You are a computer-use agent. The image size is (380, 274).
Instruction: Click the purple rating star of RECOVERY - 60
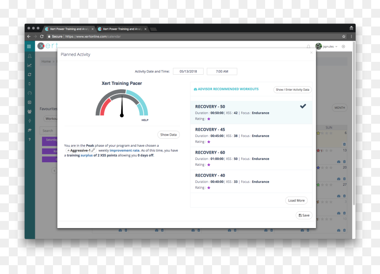[x=209, y=165]
